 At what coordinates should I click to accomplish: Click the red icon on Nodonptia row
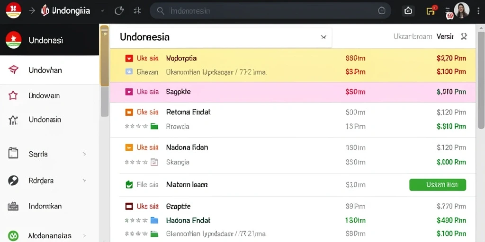(x=129, y=58)
